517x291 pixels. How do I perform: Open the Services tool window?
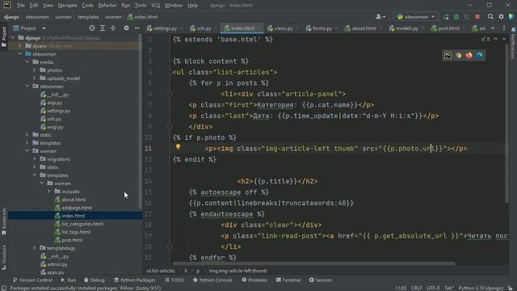[321, 280]
